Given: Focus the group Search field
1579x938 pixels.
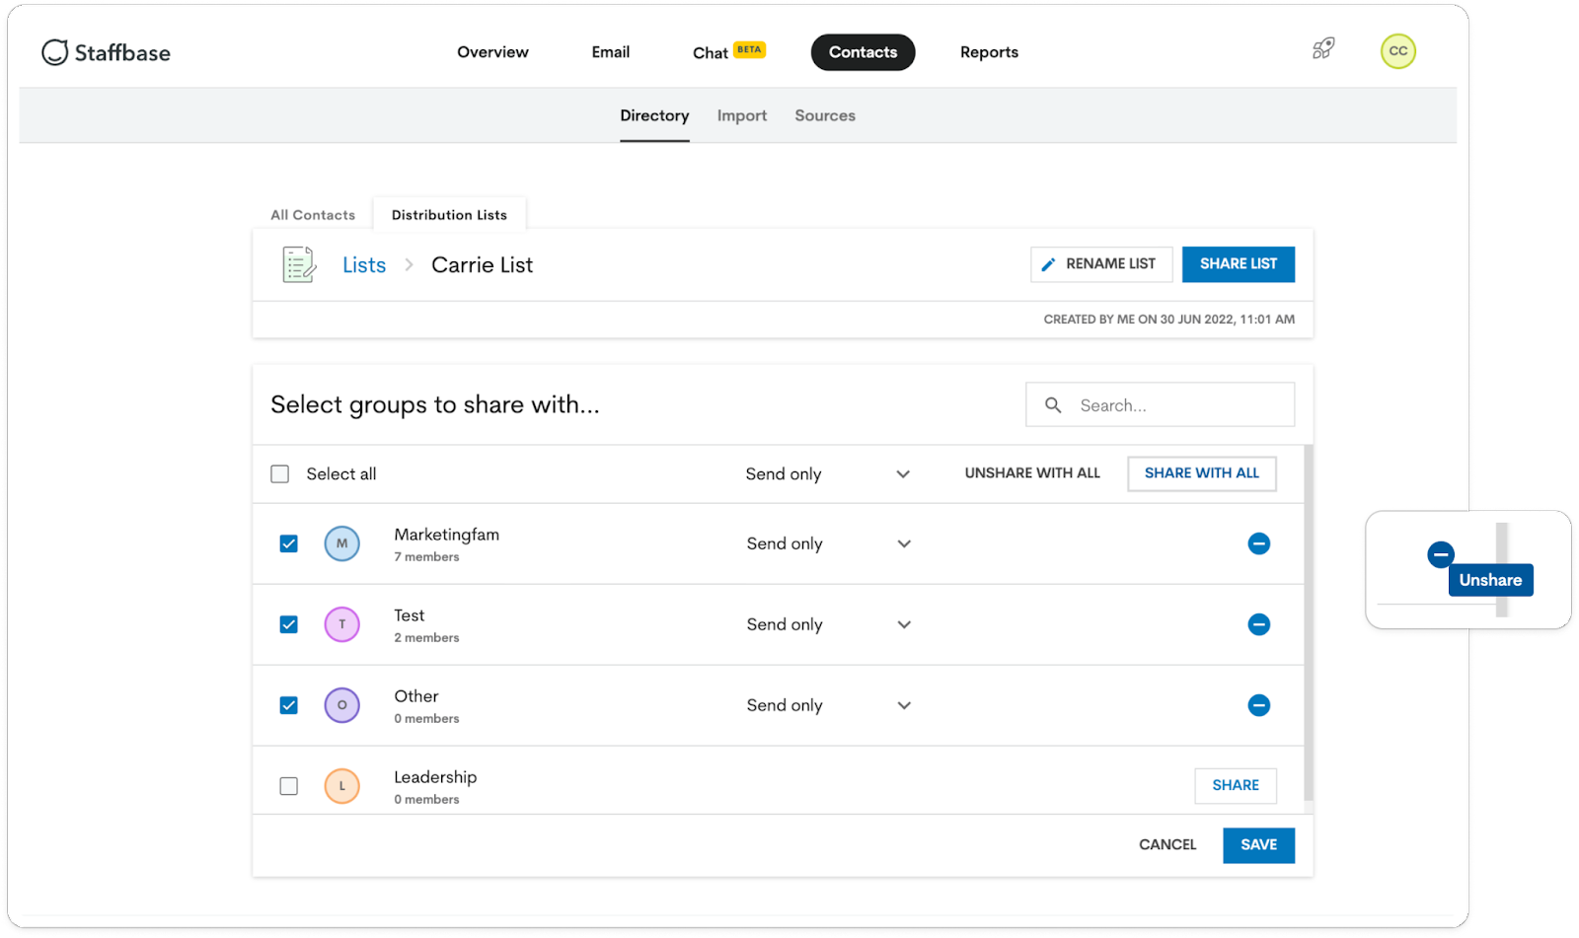Looking at the screenshot, I should (1160, 404).
